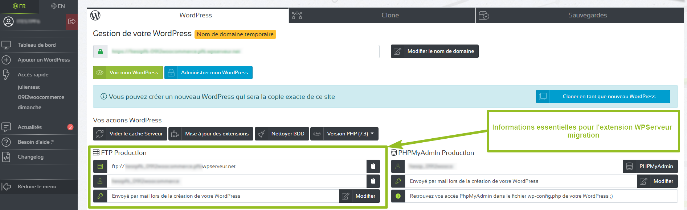This screenshot has width=687, height=210.
Task: Click the logout icon next to username
Action: click(71, 21)
